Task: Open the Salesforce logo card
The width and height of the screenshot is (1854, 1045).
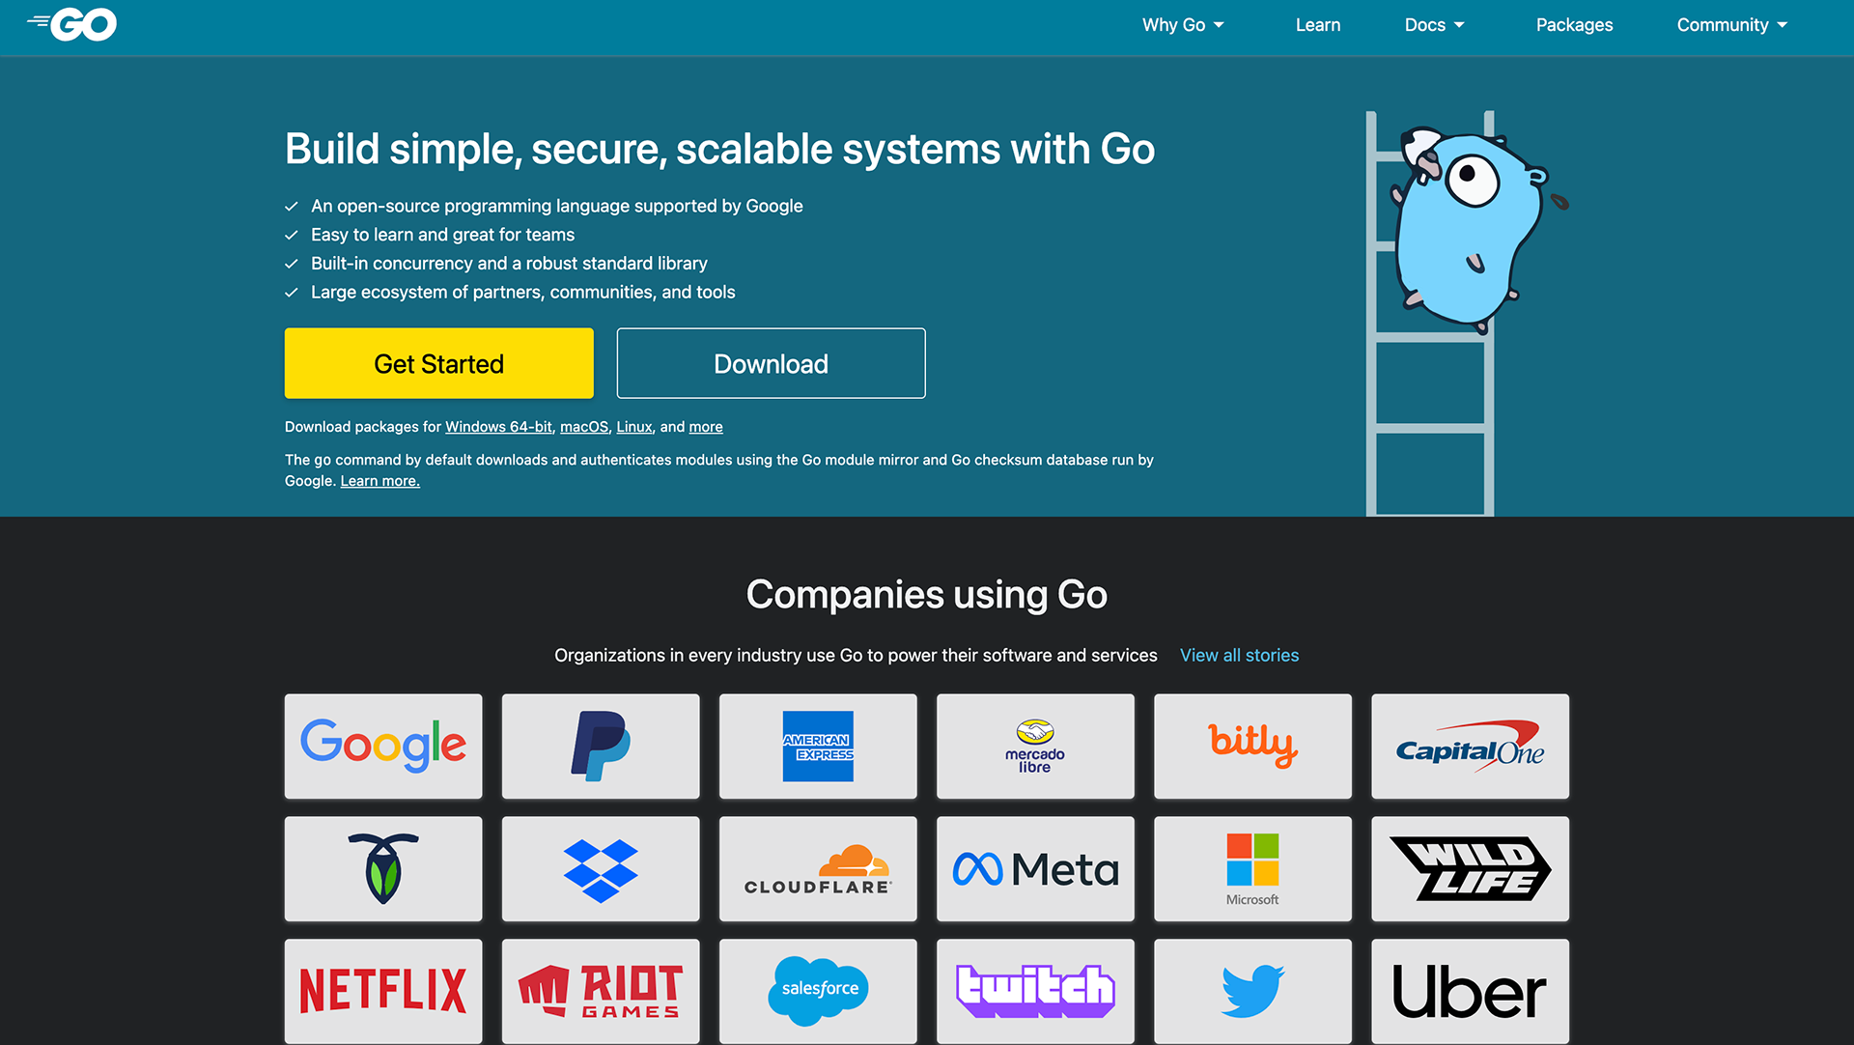Action: [818, 991]
